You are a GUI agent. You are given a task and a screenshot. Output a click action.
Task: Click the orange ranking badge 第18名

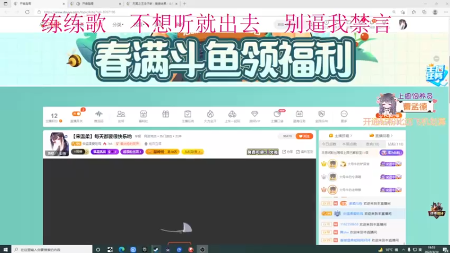(163, 152)
